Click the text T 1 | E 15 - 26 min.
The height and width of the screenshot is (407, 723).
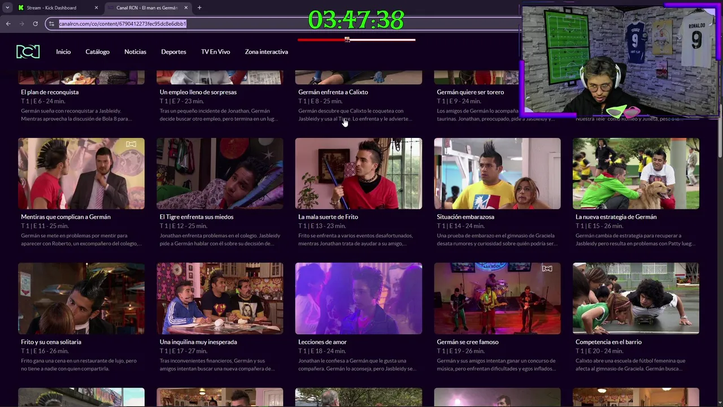(599, 226)
